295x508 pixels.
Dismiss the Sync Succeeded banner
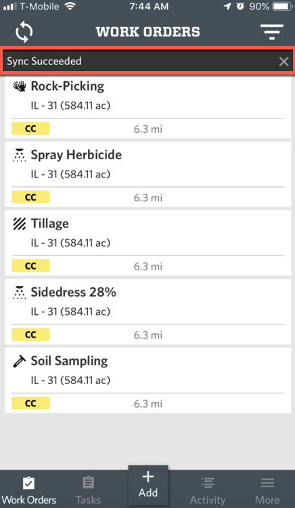[x=283, y=62]
